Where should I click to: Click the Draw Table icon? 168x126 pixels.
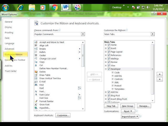(36, 75)
